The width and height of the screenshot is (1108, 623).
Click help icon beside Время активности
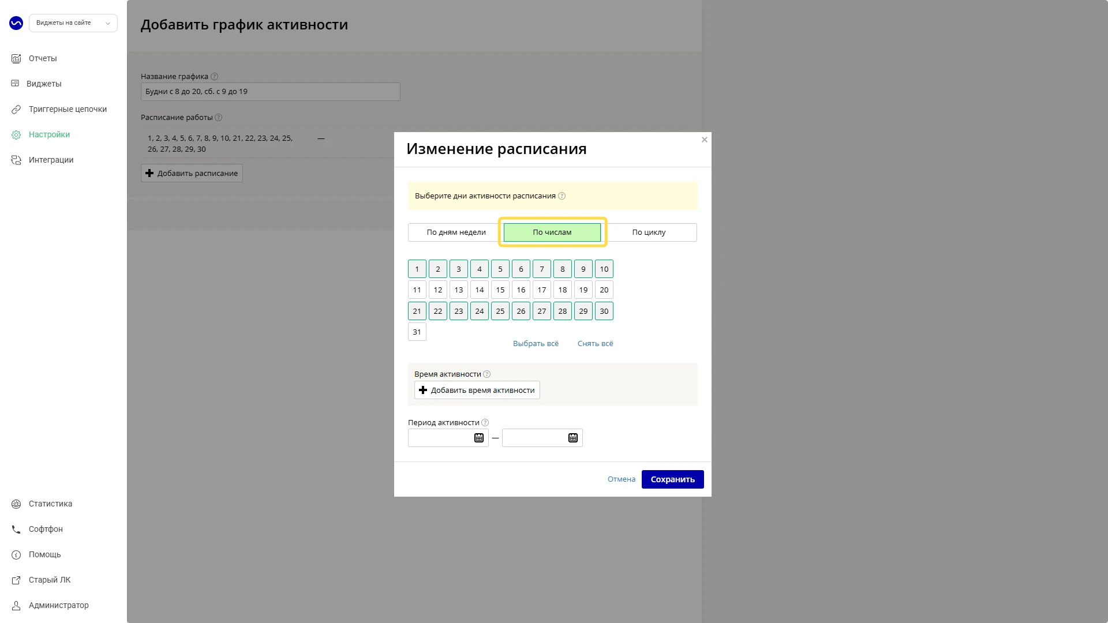[x=487, y=374]
